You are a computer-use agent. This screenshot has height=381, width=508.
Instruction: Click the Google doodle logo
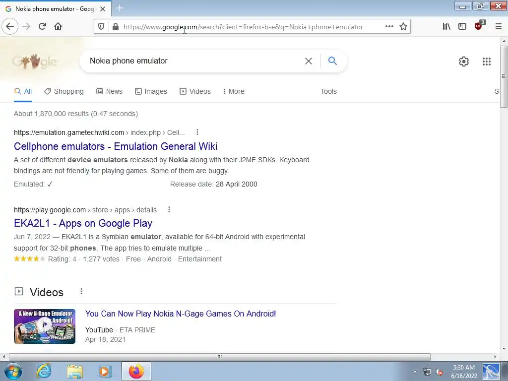pyautogui.click(x=34, y=61)
